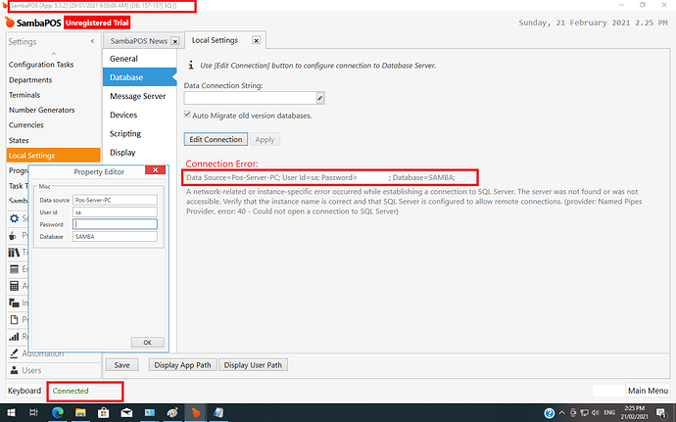Image resolution: width=676 pixels, height=422 pixels.
Task: Click the ENG language indicator
Action: coord(609,413)
